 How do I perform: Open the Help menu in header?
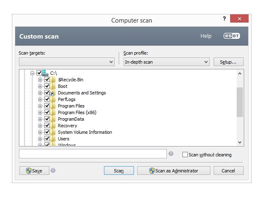(206, 36)
